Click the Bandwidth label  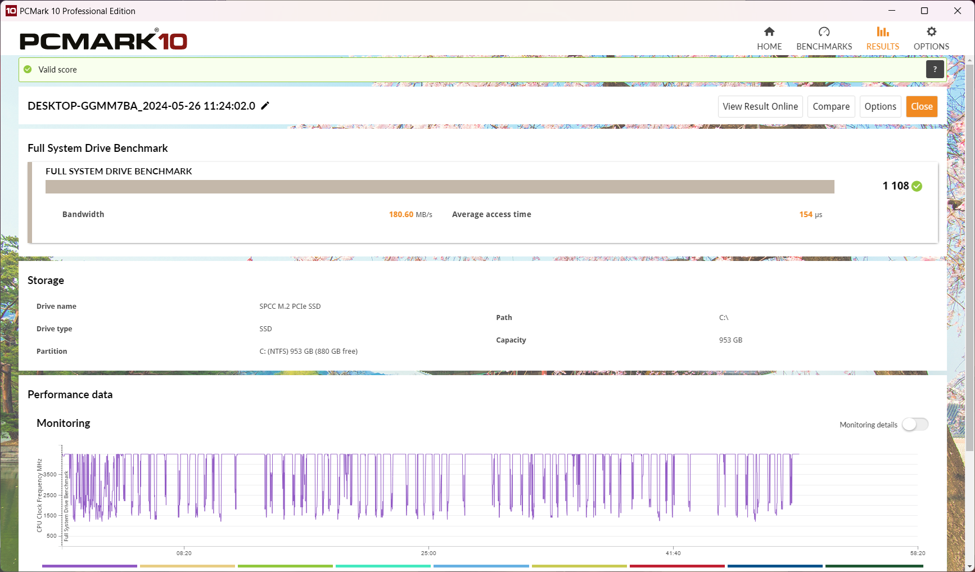(83, 214)
